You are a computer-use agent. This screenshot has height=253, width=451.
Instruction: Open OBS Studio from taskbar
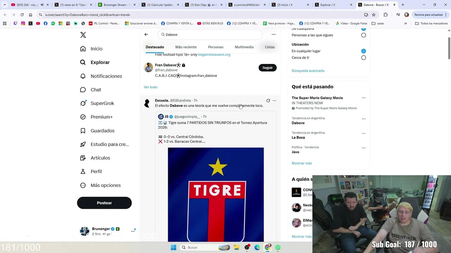tap(247, 247)
